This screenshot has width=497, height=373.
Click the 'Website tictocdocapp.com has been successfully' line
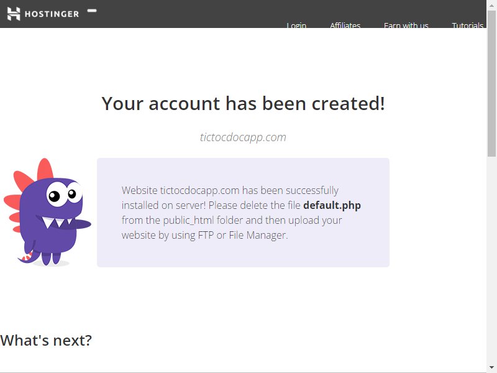coord(230,190)
